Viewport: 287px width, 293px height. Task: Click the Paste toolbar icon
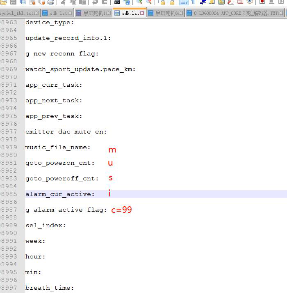point(82,2)
